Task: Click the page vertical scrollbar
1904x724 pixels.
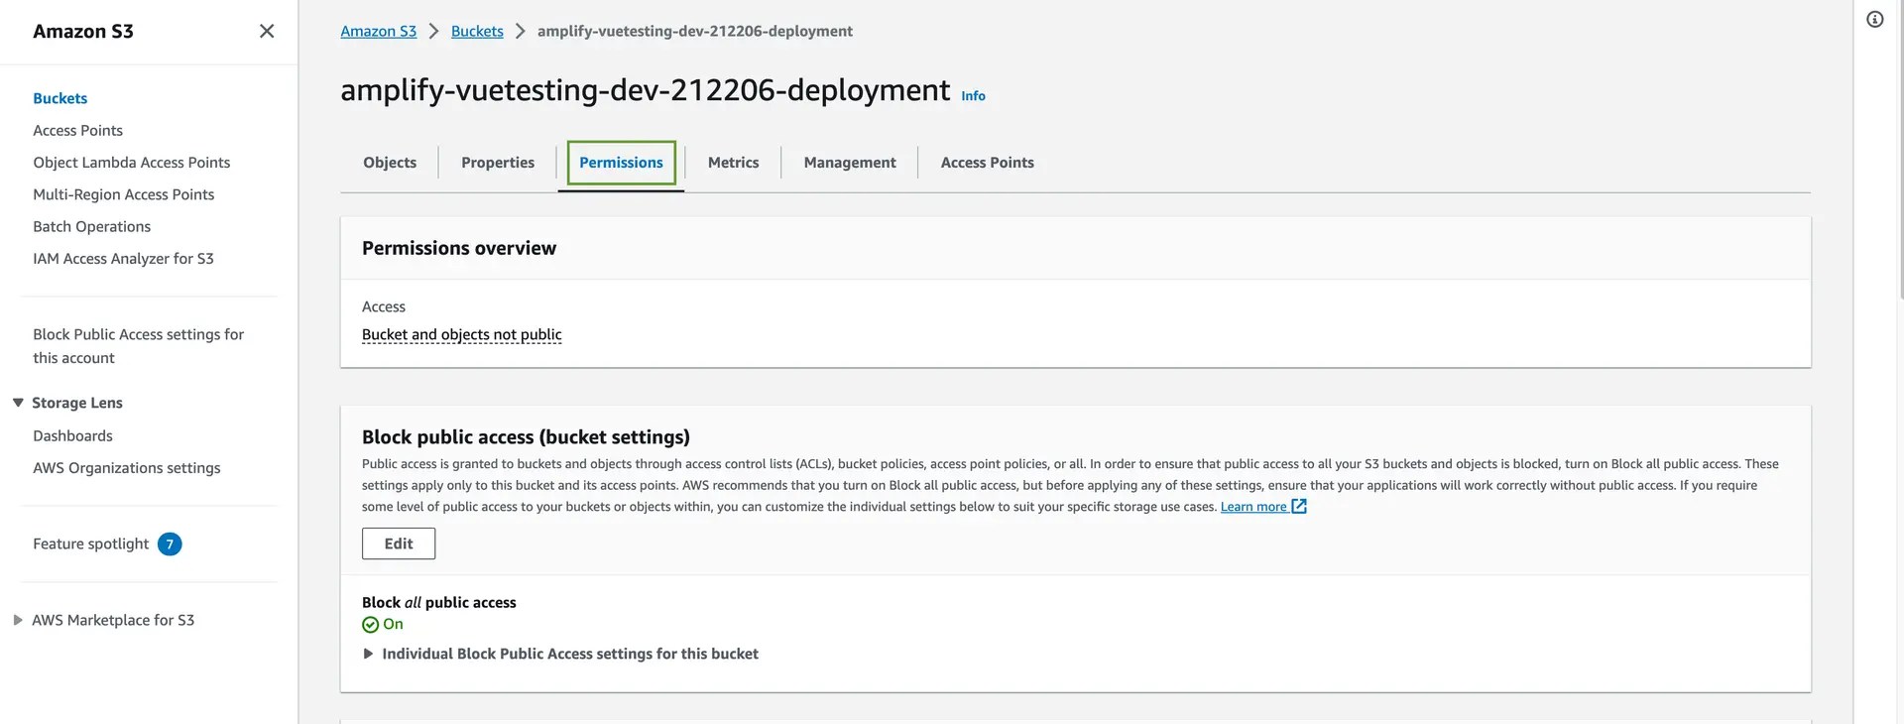Action: click(x=1900, y=149)
